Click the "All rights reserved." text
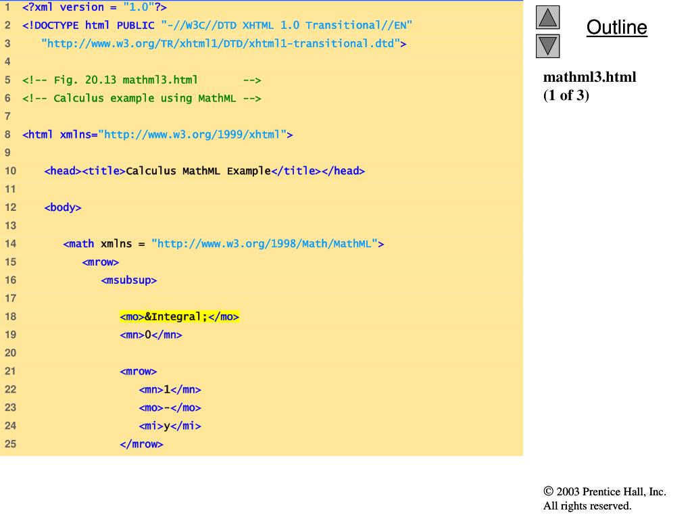 (587, 505)
